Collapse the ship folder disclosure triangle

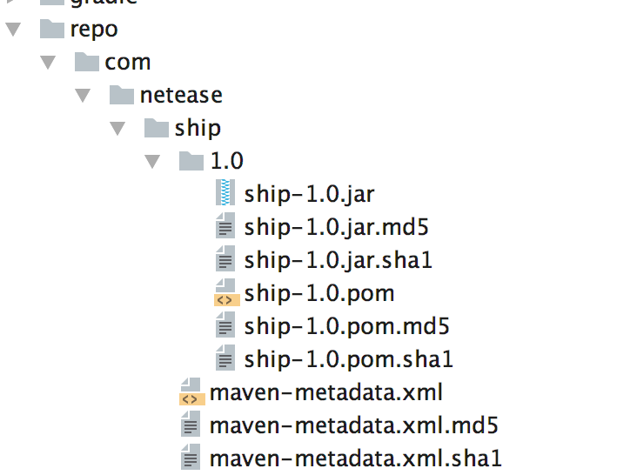point(117,128)
